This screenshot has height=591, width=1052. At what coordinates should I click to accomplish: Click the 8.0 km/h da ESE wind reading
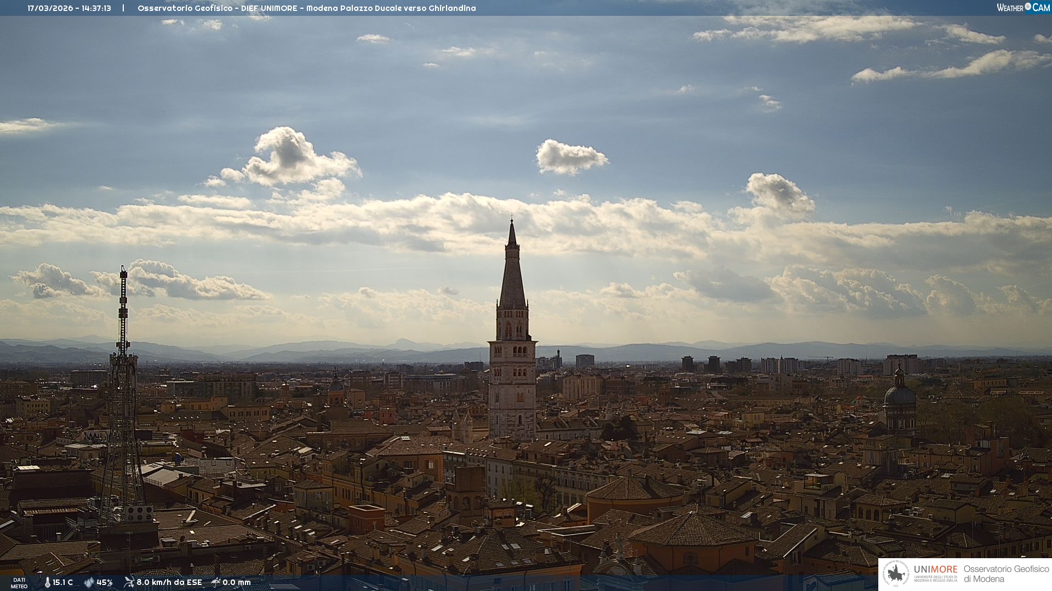[169, 582]
